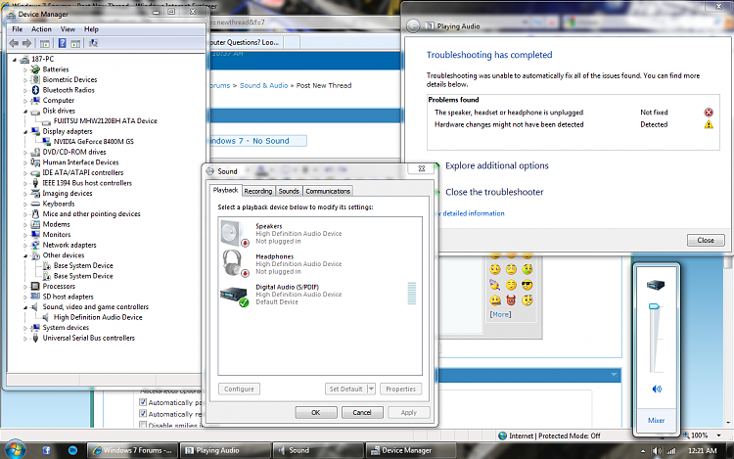This screenshot has height=459, width=734.
Task: Click the Back arrow in Device Manager toolbar
Action: pos(14,43)
